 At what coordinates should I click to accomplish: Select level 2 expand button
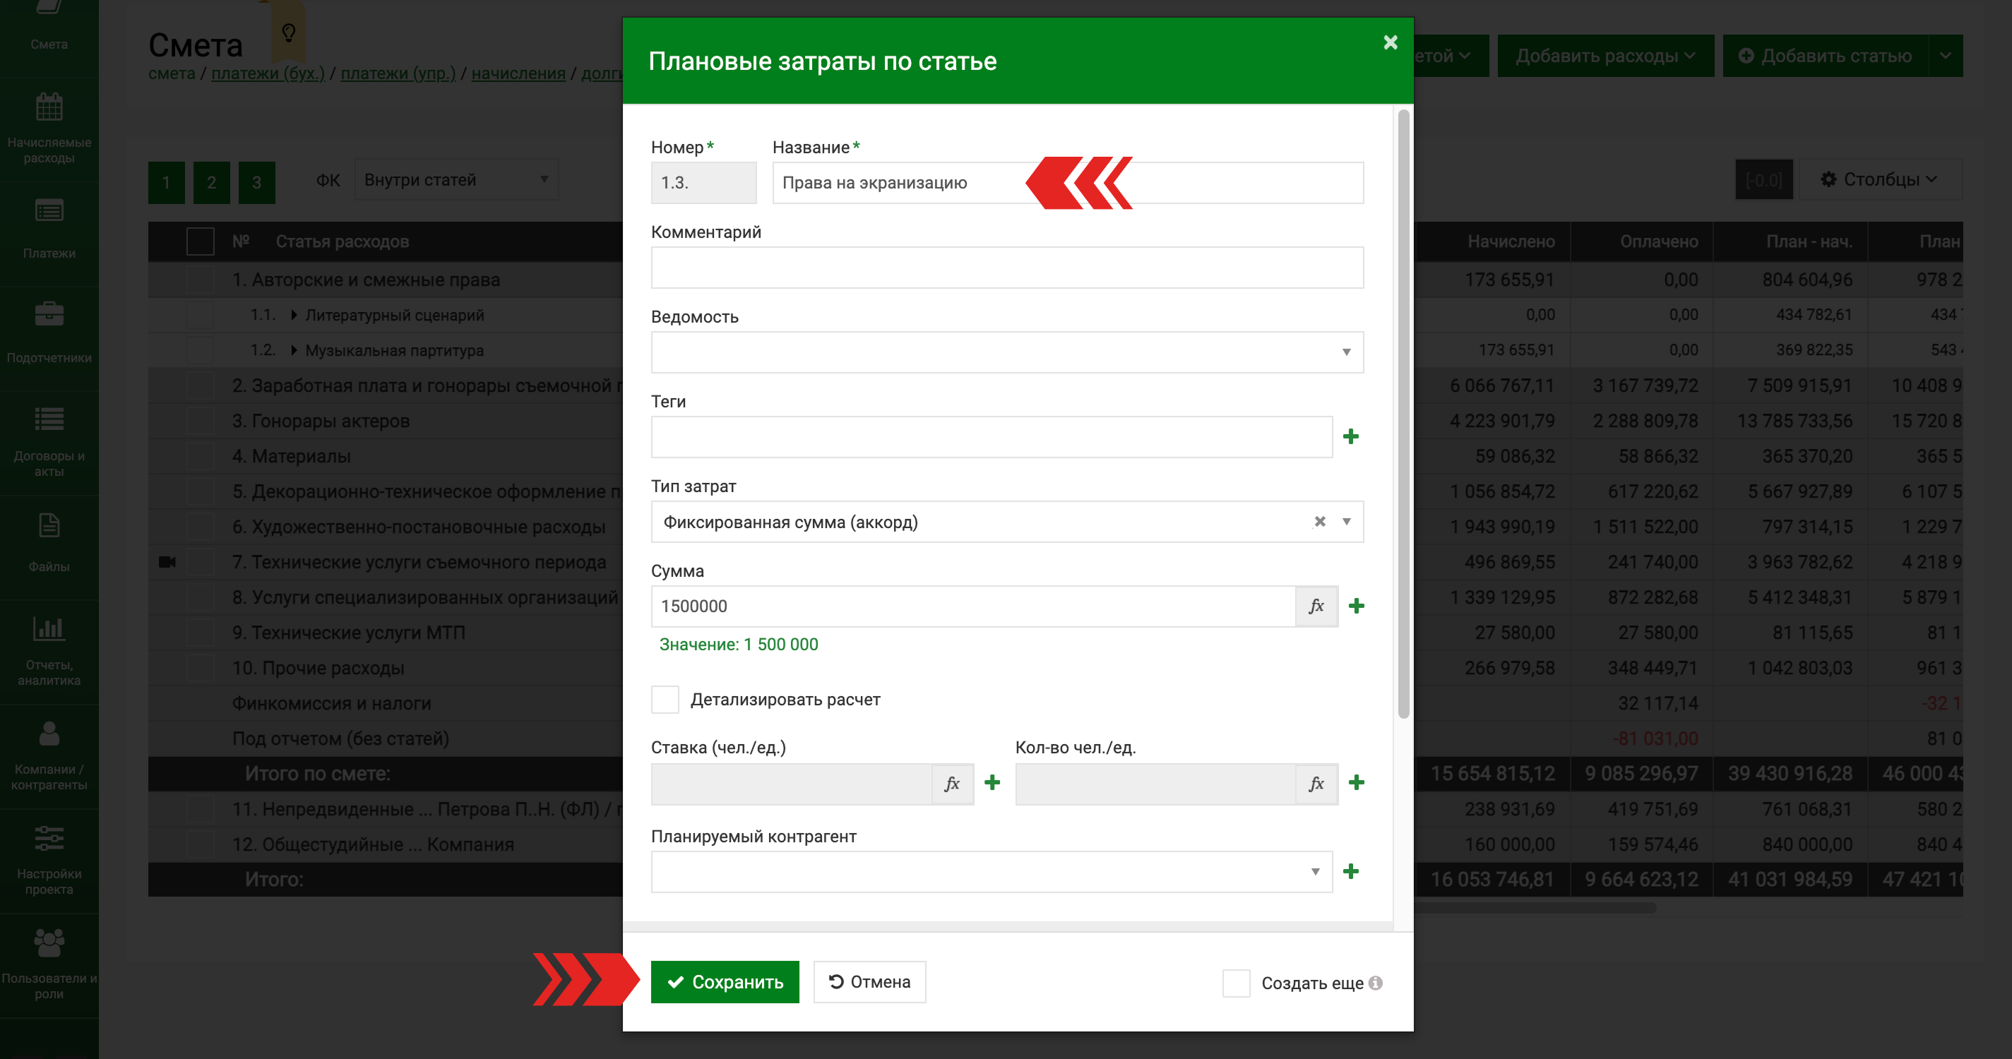pos(212,183)
